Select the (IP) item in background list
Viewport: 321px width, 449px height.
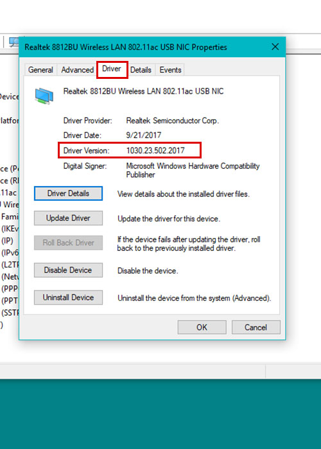[7, 241]
